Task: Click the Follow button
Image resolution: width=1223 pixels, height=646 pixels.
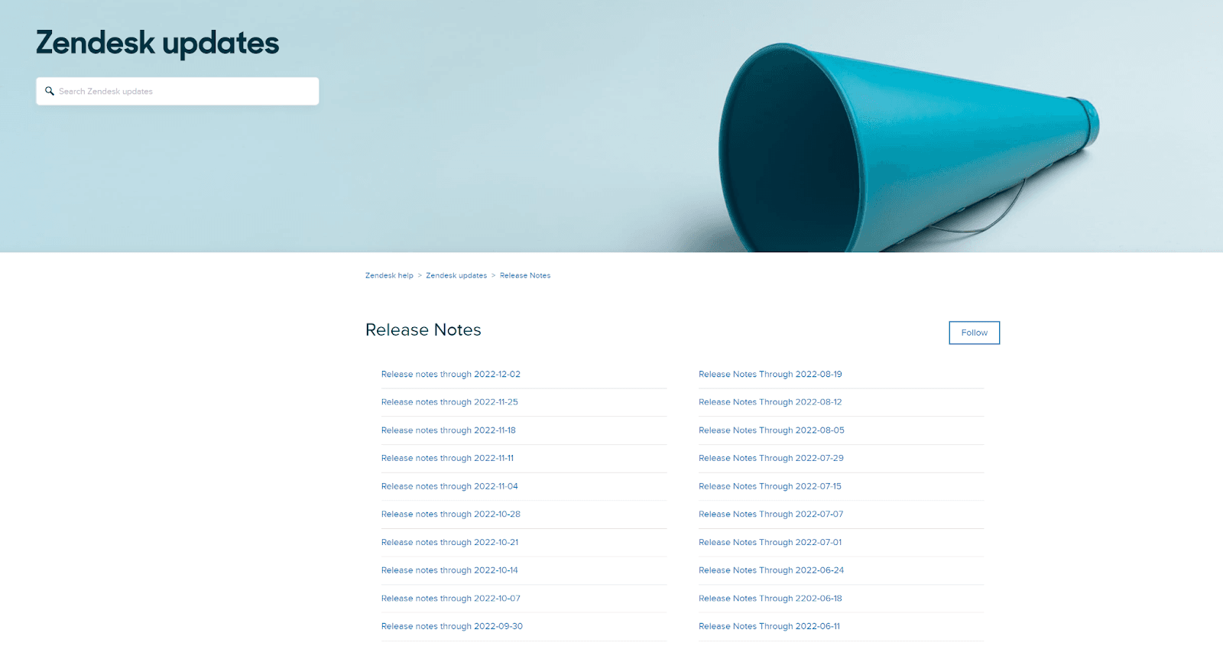Action: pyautogui.click(x=974, y=333)
